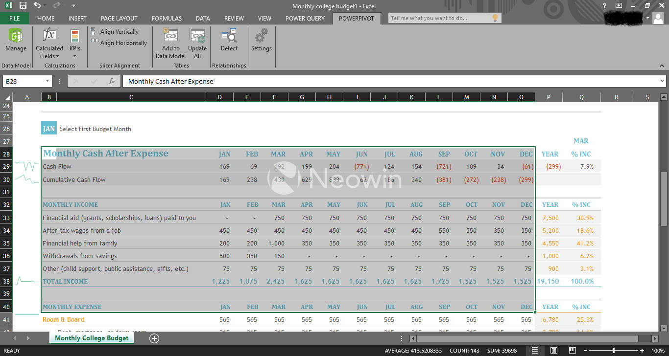Click the Excel application icon in the title bar

[8, 5]
